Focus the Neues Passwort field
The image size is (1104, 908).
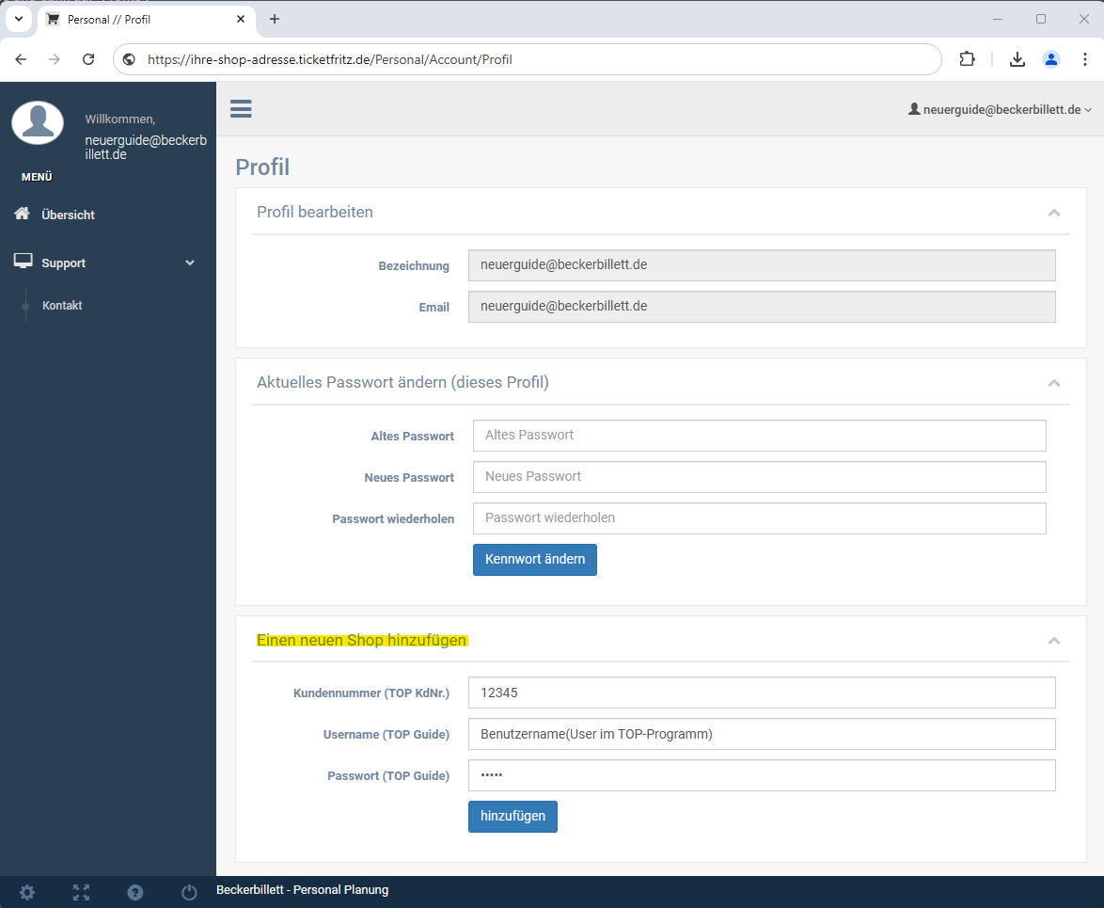[x=759, y=477]
